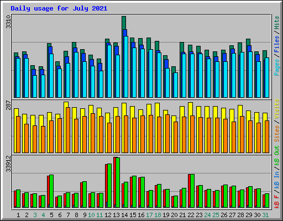Click day 12 on the x-axis

(x=108, y=215)
